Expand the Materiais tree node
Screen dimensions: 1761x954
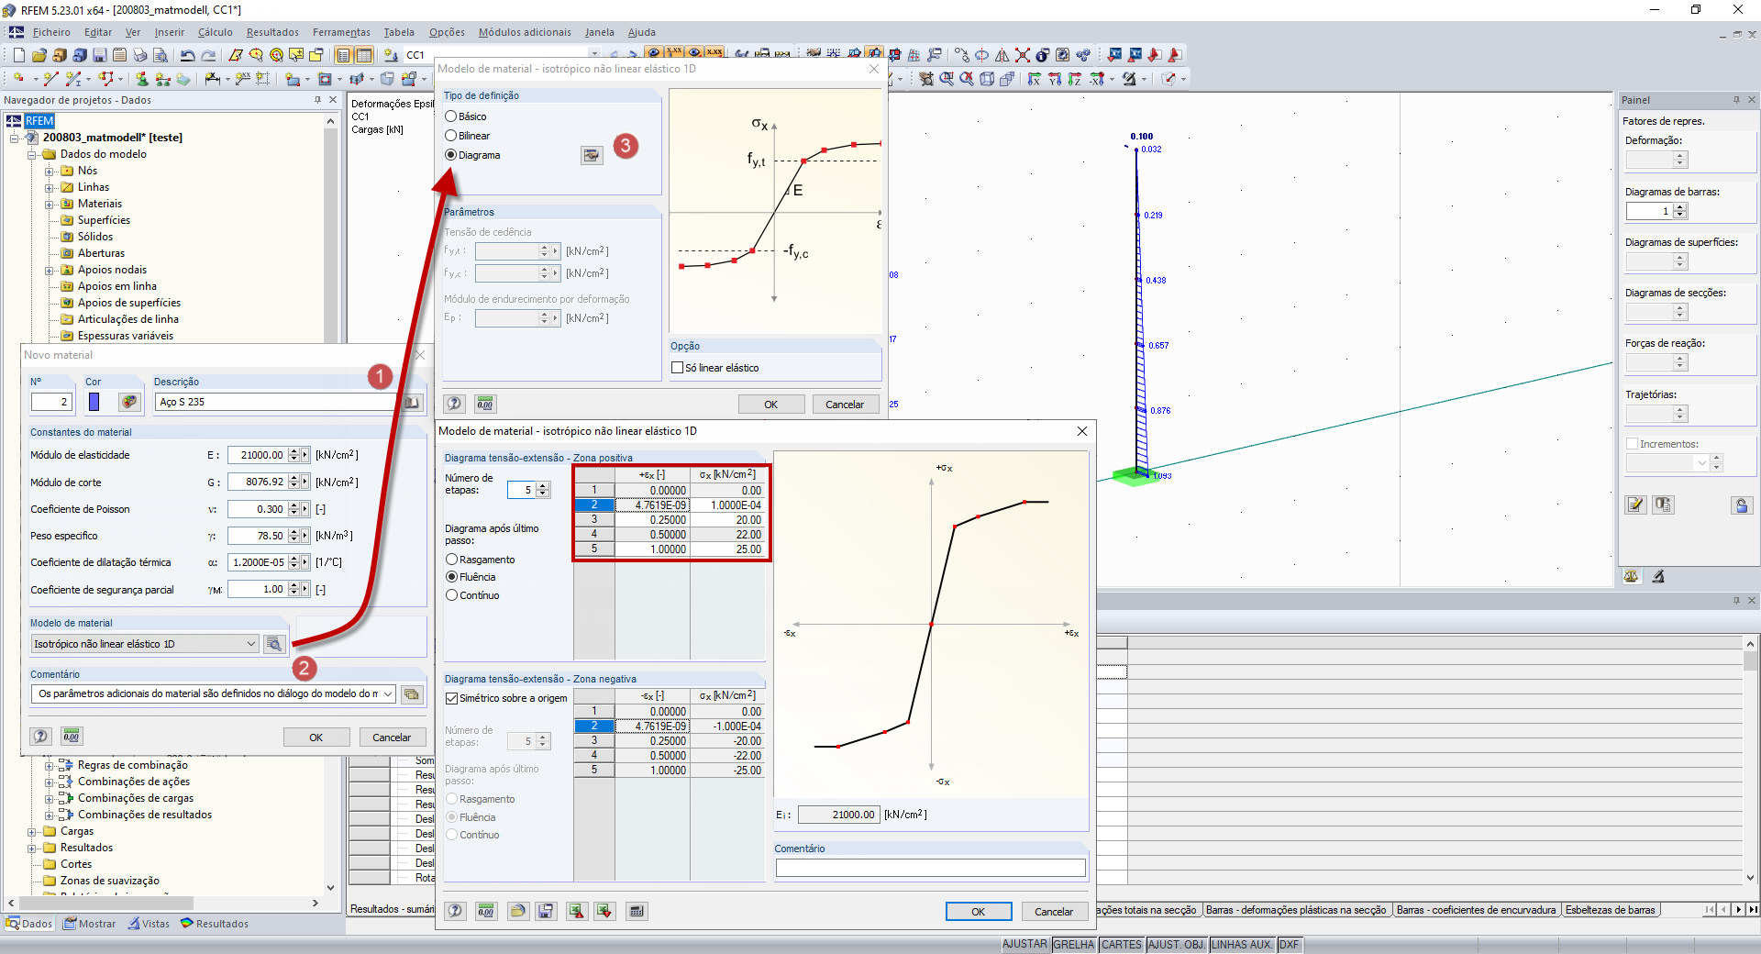point(50,204)
